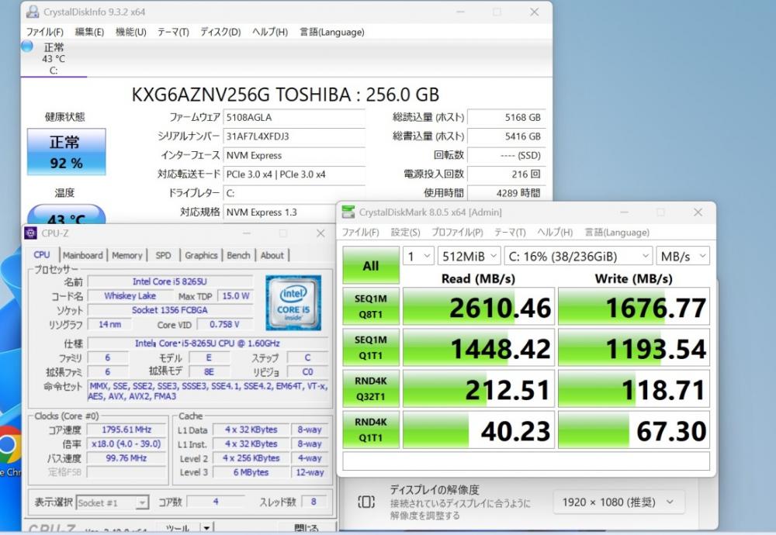Click the Intel Core i5 logo in CPU-Z
776x535 pixels.
[x=293, y=302]
